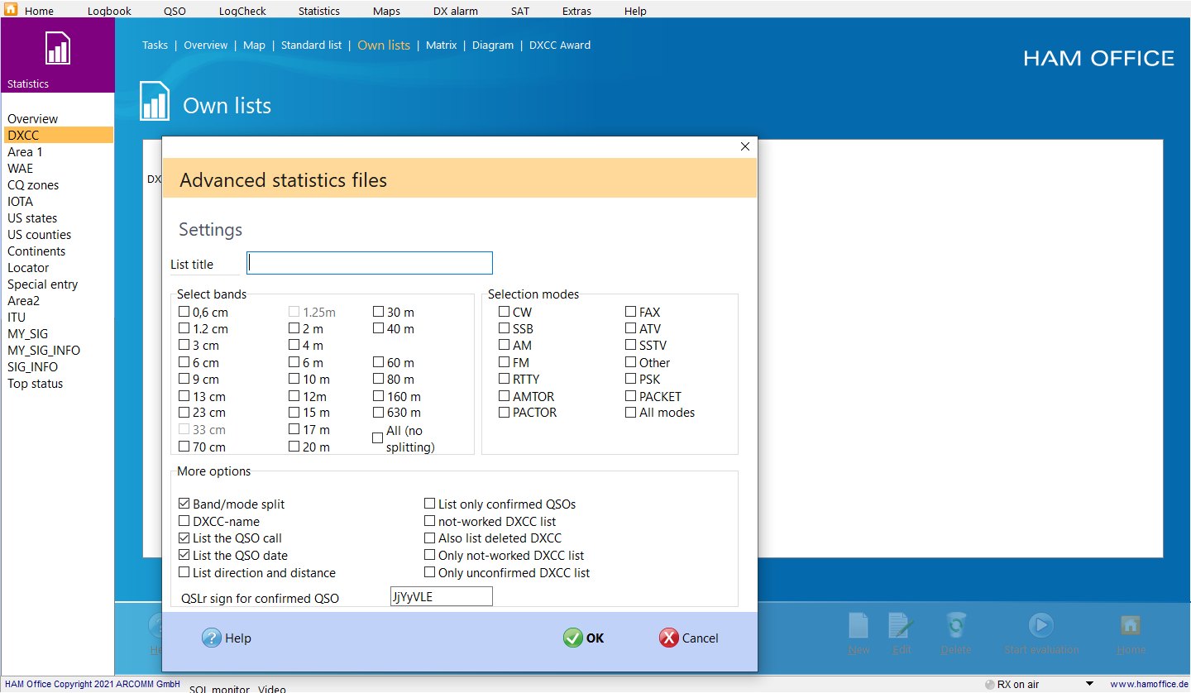Enable the DXCC-name option

tap(184, 521)
